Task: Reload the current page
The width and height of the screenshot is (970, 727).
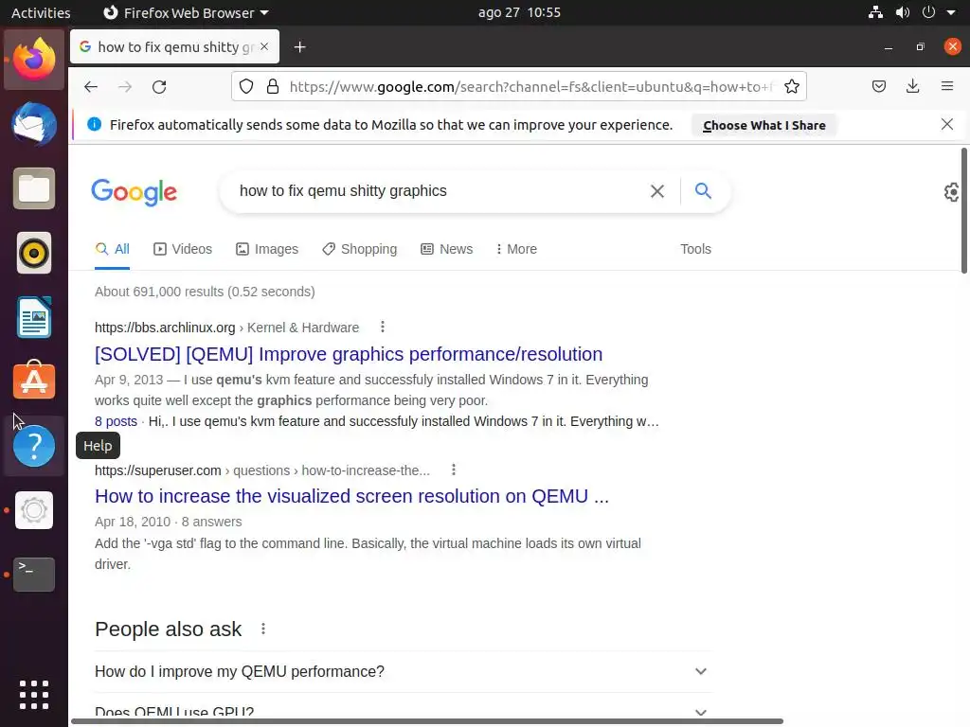Action: click(x=159, y=86)
